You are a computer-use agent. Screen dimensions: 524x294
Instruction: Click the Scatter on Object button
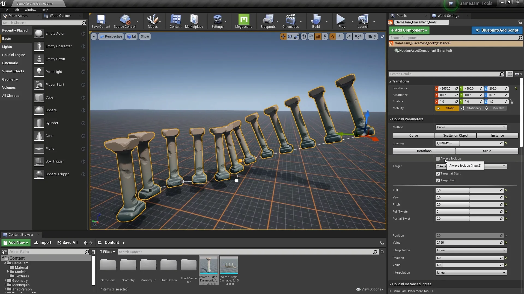(455, 136)
